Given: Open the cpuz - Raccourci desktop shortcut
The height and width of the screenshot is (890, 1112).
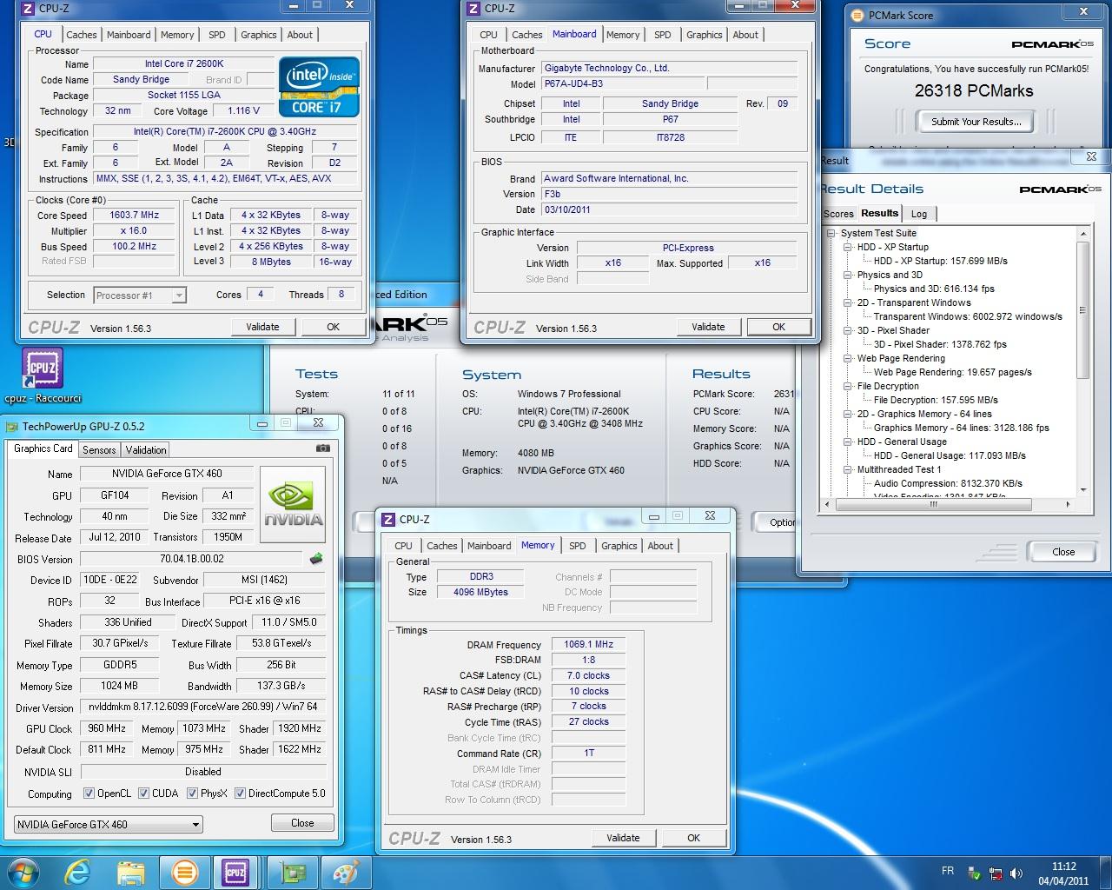Looking at the screenshot, I should pos(43,375).
